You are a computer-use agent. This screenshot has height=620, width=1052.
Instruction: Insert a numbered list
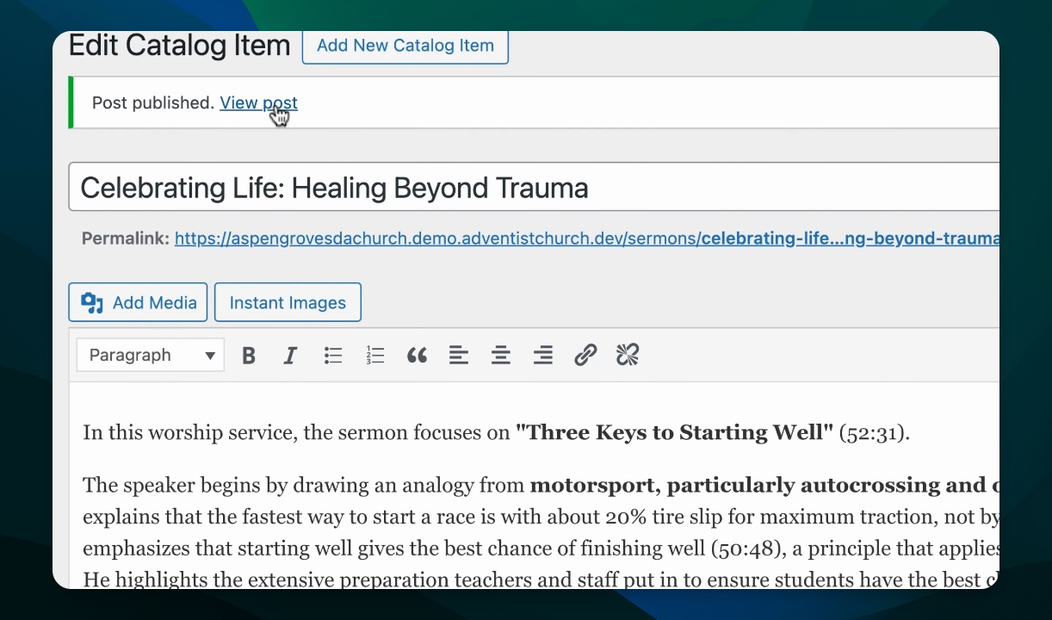pos(375,355)
